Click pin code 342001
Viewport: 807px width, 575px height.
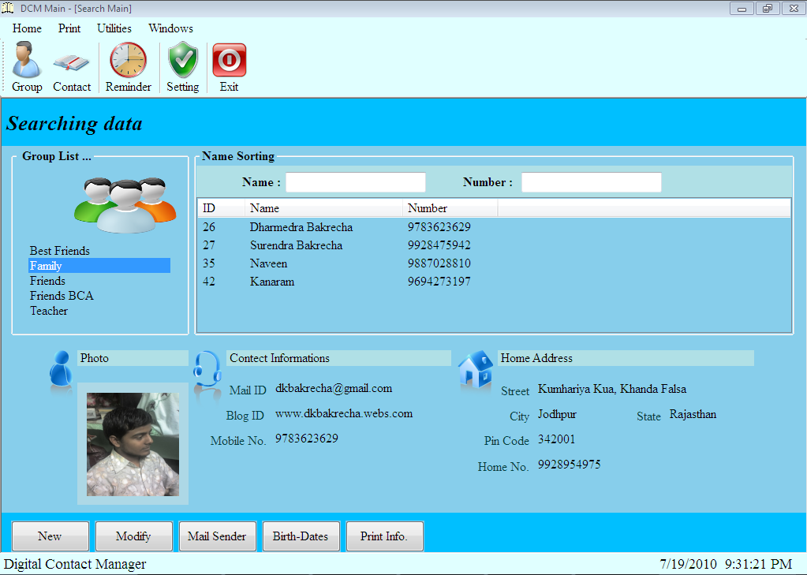click(556, 439)
